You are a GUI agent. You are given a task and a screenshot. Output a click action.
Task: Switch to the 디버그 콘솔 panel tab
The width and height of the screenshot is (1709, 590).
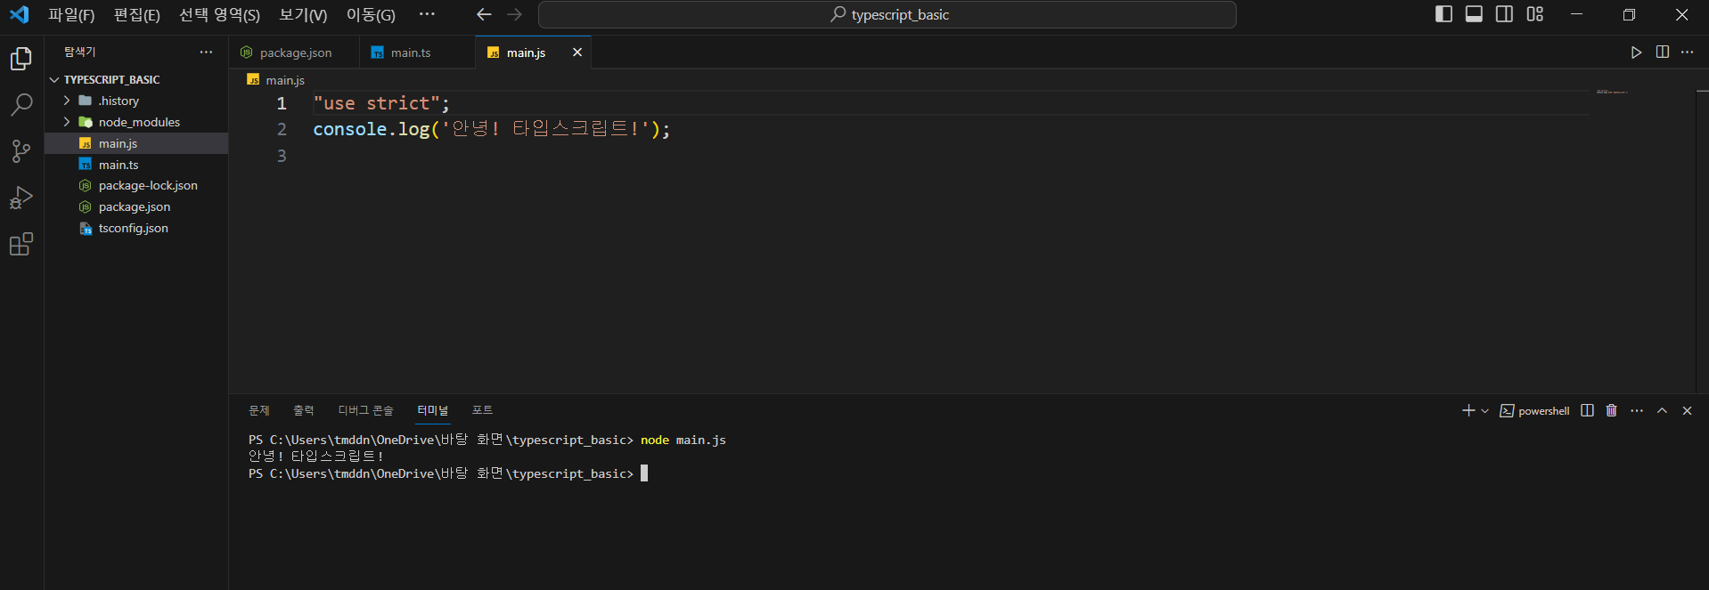point(365,410)
